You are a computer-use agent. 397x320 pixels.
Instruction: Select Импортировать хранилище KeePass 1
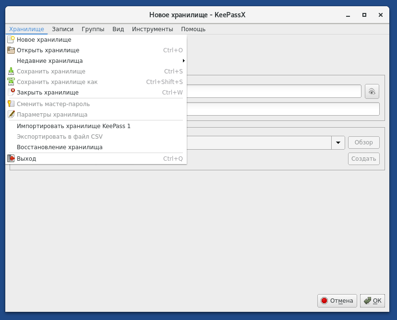73,126
